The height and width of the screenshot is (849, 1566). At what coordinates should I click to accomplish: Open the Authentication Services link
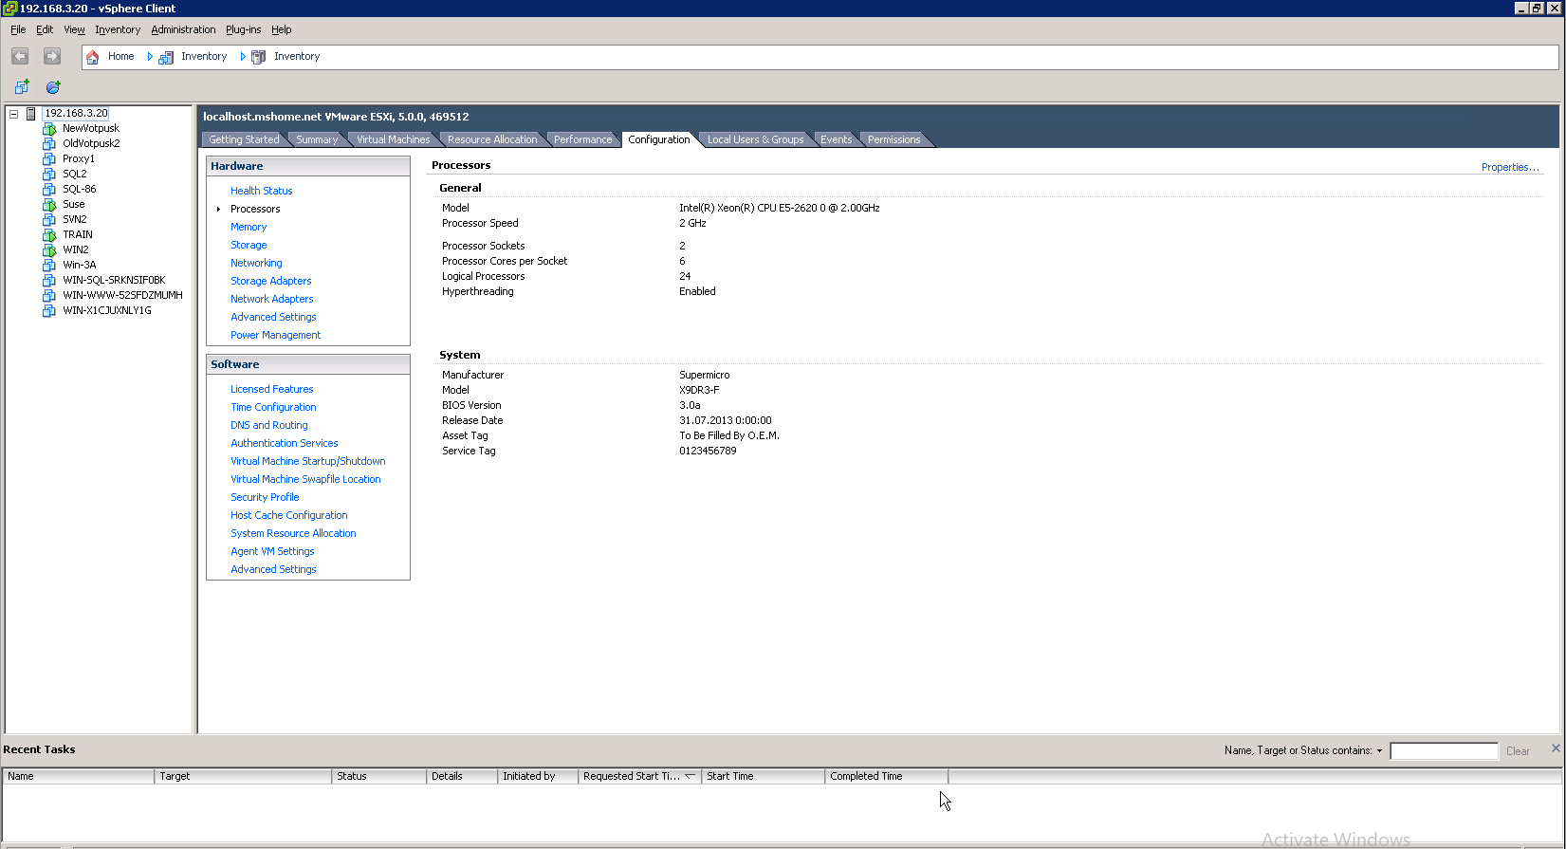click(284, 443)
